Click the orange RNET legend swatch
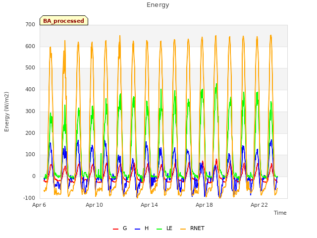The height and width of the screenshot is (238, 317). click(x=183, y=229)
